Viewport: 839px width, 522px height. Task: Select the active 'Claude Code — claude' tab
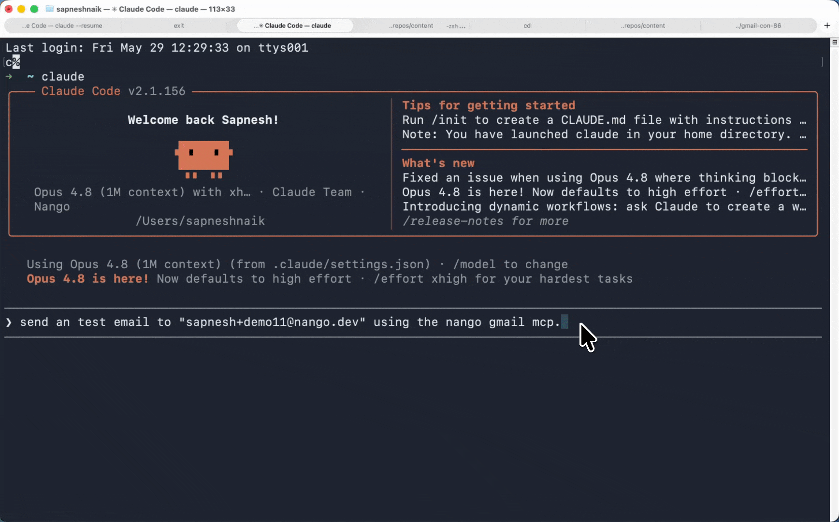[295, 26]
